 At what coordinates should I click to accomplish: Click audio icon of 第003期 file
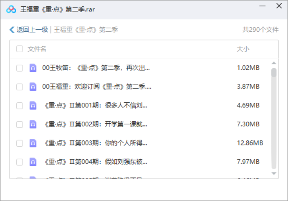tap(33, 143)
